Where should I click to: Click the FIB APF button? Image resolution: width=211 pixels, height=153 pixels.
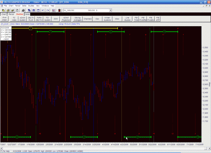(x=158, y=19)
